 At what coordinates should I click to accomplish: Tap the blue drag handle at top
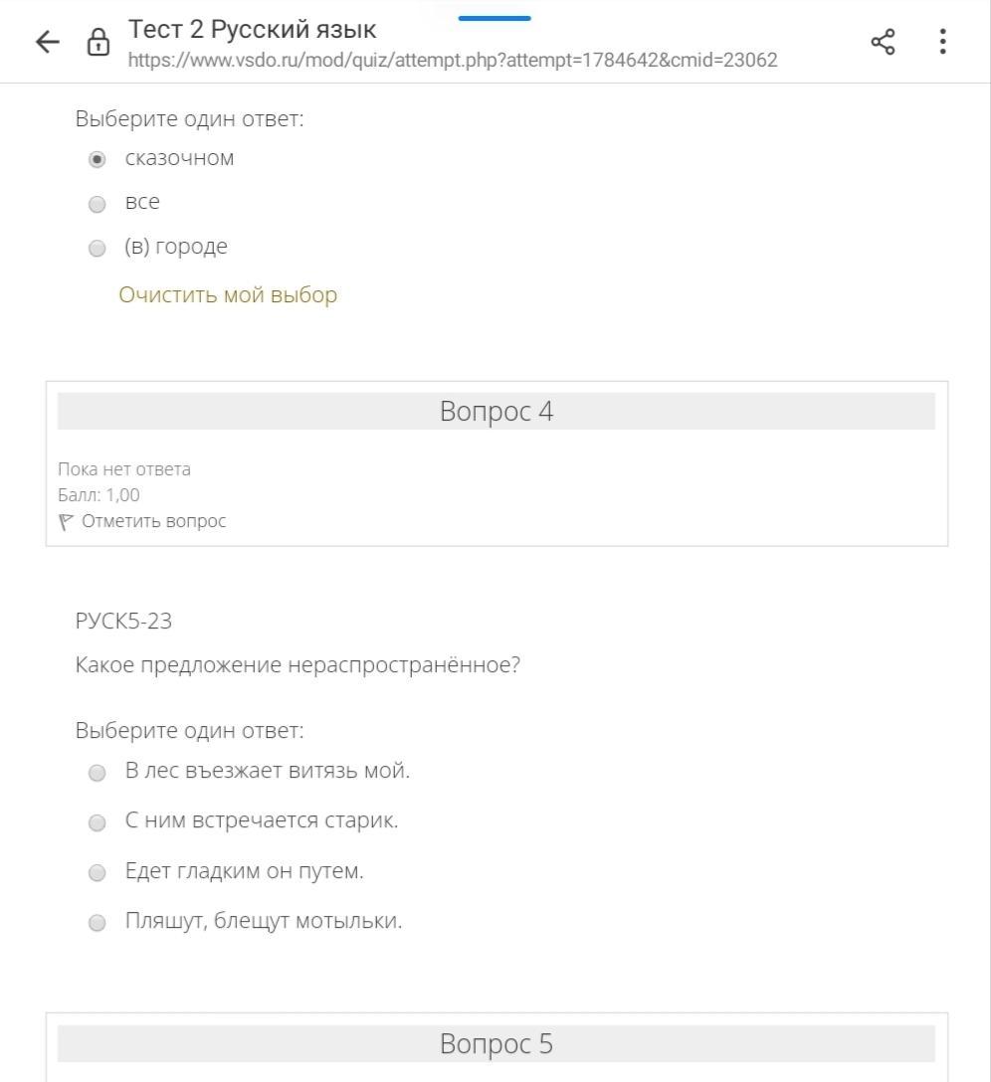click(x=495, y=18)
